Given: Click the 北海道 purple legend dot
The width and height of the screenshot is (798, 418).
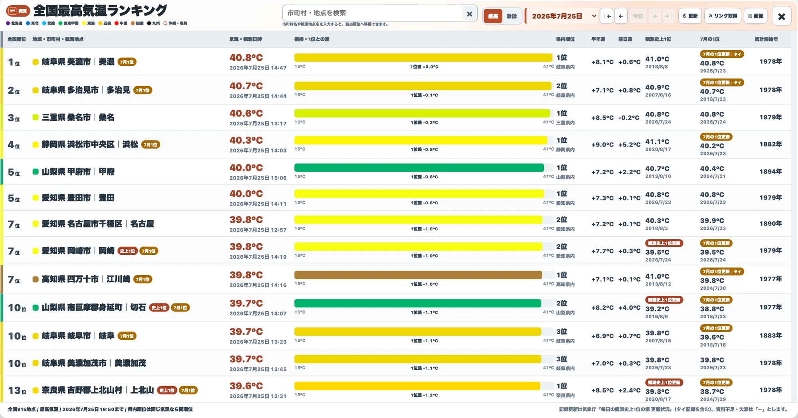Looking at the screenshot, I should click(8, 23).
